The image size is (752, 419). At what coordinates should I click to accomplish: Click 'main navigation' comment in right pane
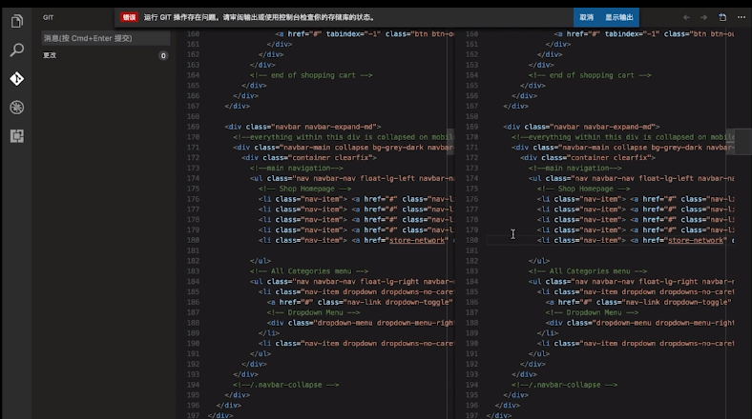click(575, 168)
